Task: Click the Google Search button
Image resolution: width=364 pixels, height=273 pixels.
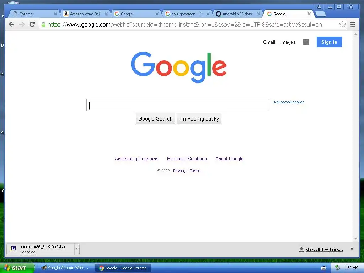Action: click(155, 119)
